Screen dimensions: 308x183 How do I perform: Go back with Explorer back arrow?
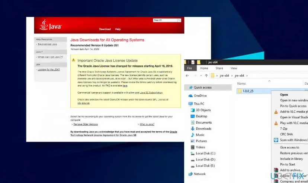pyautogui.click(x=187, y=76)
